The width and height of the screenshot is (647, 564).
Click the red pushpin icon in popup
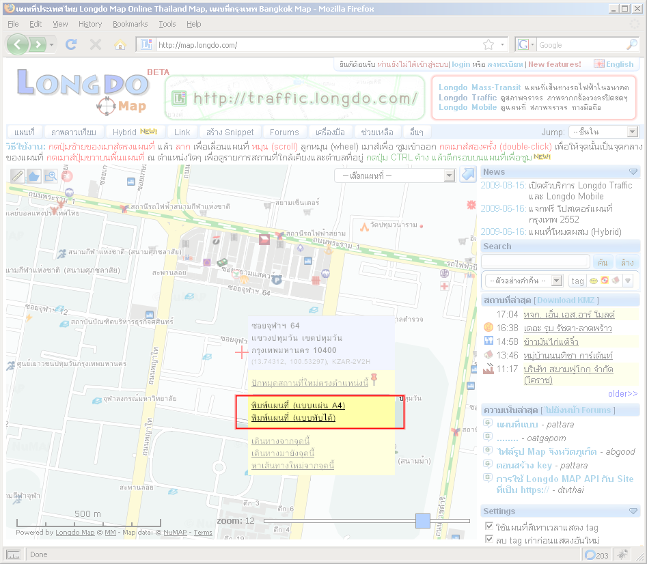coord(374,379)
